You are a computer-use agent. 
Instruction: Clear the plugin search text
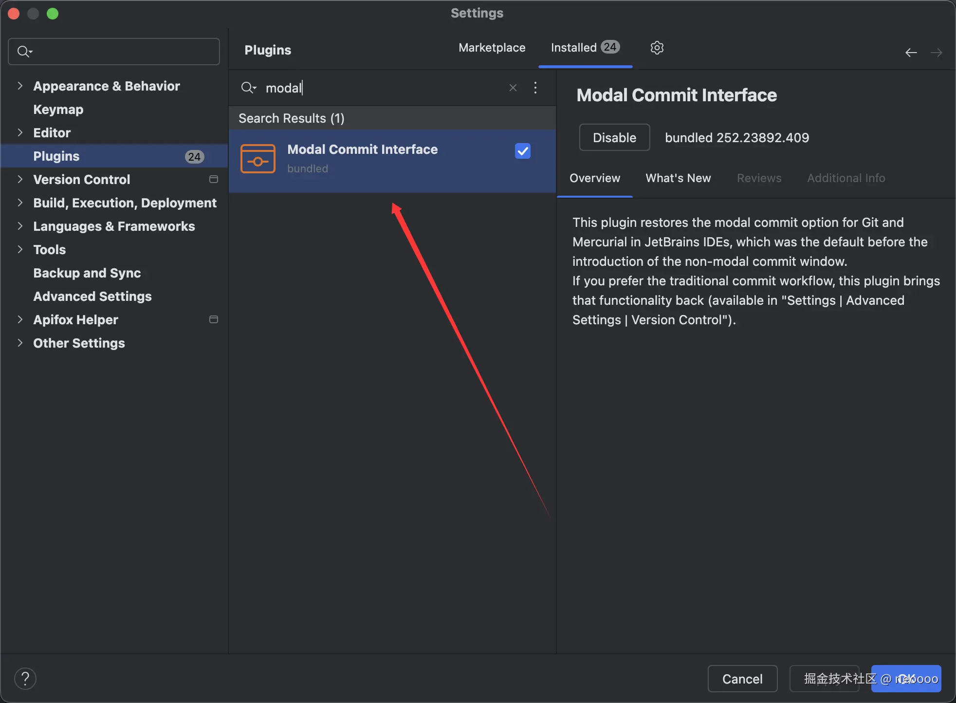(x=513, y=88)
